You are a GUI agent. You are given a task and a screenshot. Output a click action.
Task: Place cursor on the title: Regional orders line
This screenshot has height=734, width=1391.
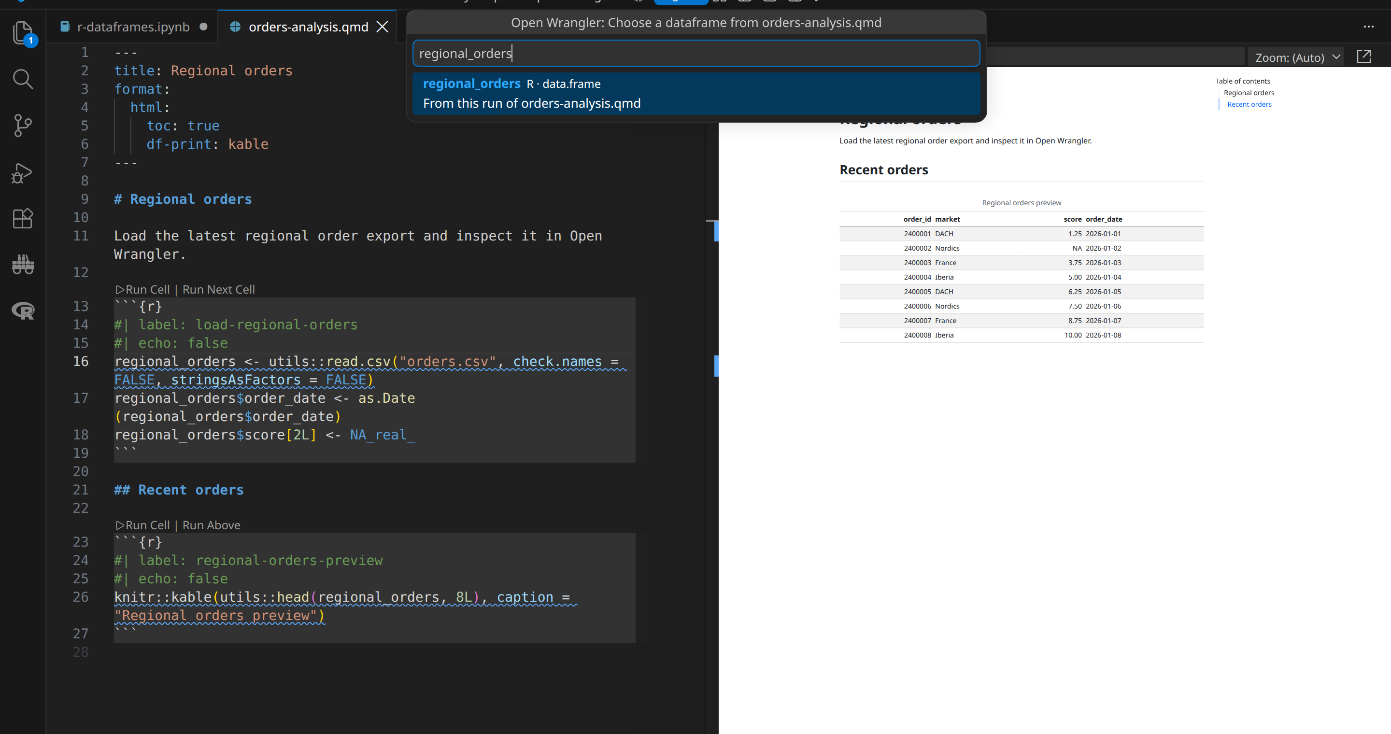[203, 71]
